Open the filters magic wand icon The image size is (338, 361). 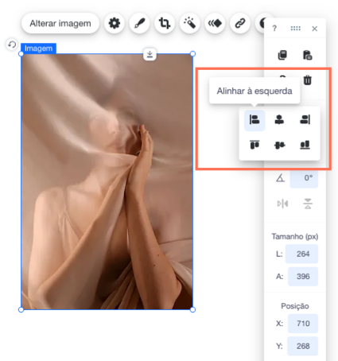(190, 24)
